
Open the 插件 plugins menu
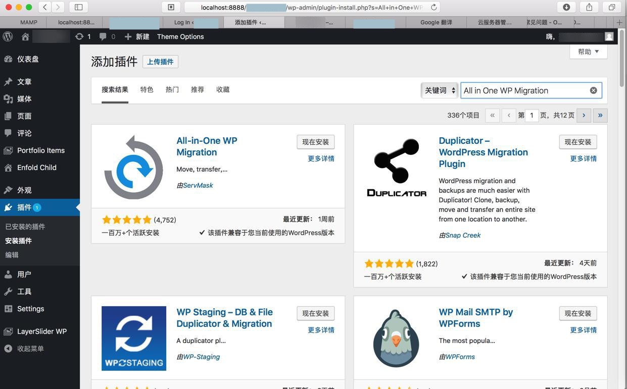(x=40, y=207)
